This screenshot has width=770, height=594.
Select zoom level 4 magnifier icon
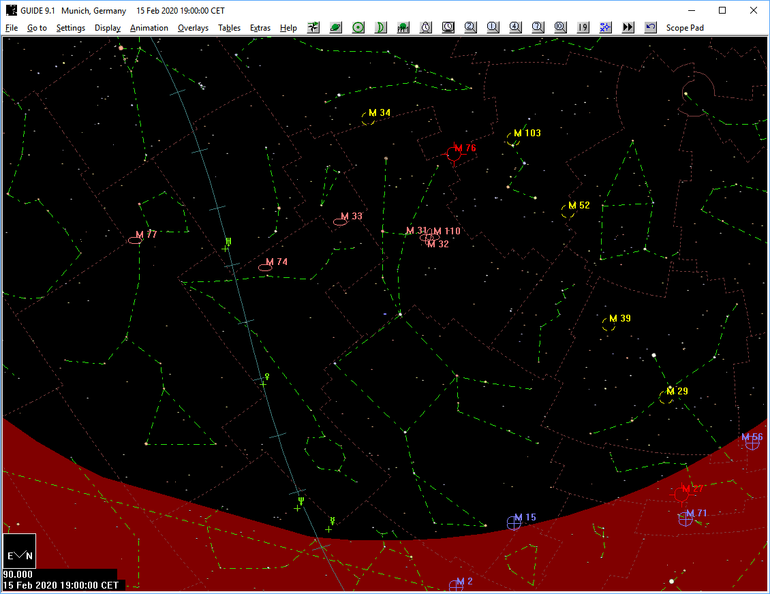tap(515, 27)
